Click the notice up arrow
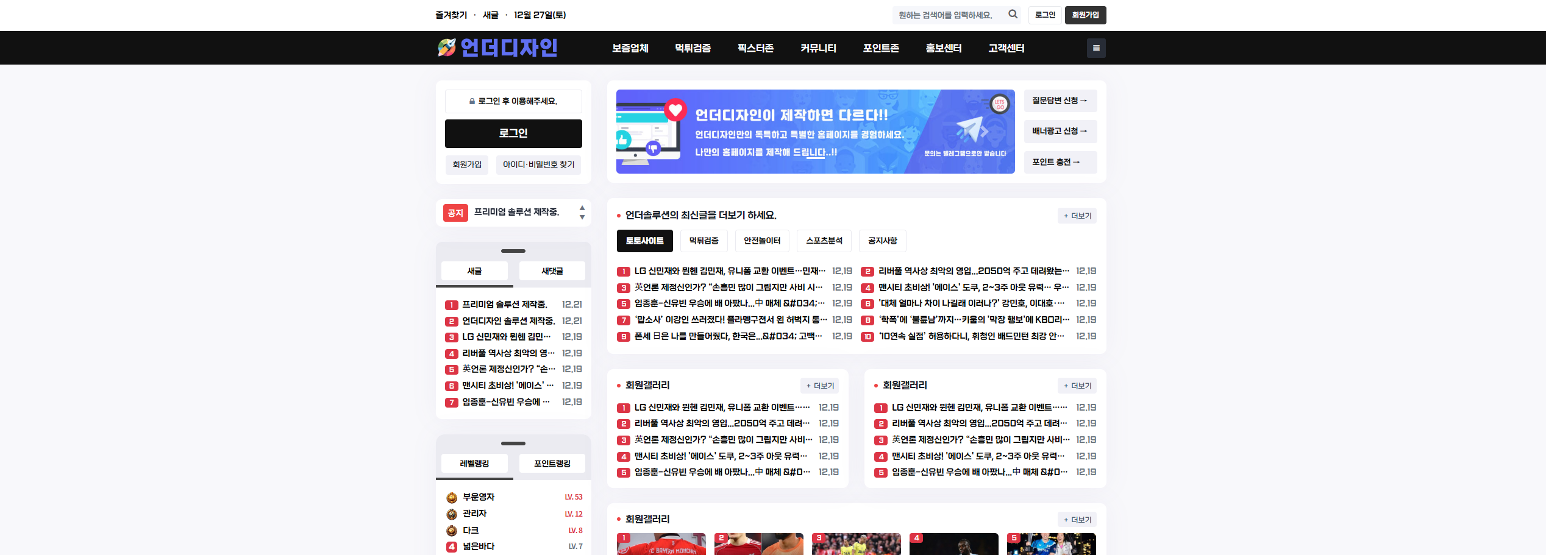Screen dimensions: 1546x555 coord(582,208)
